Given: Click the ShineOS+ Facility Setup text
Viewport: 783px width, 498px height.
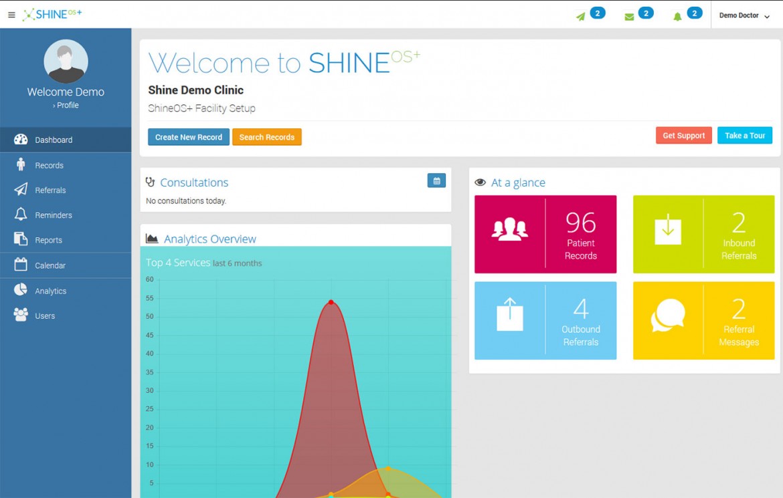Looking at the screenshot, I should point(201,108).
